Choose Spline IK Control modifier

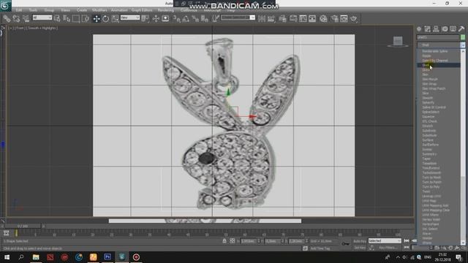[x=439, y=107]
